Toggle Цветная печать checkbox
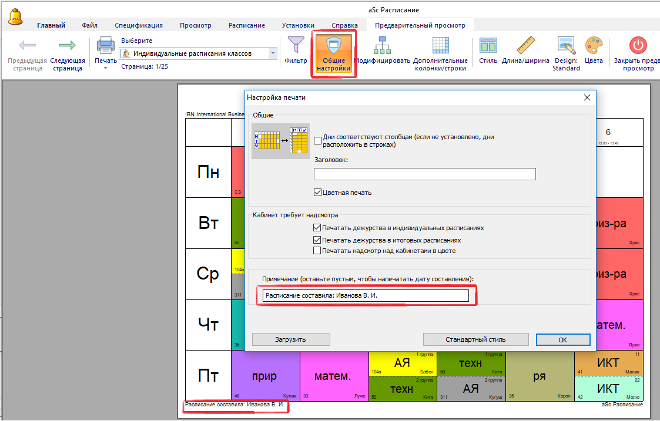660x421 pixels. pos(318,193)
